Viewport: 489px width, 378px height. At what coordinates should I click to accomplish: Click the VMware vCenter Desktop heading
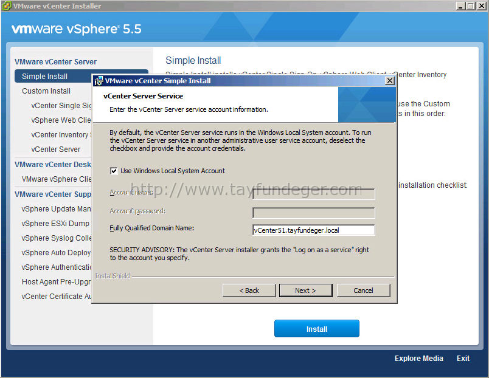[x=53, y=165]
